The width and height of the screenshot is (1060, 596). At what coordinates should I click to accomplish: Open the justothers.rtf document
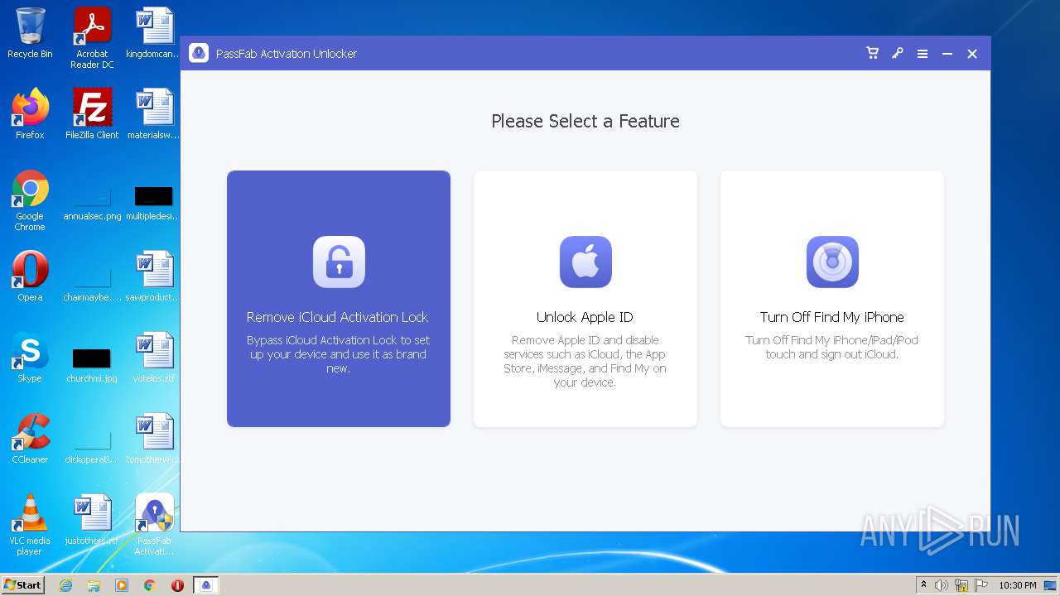[92, 520]
